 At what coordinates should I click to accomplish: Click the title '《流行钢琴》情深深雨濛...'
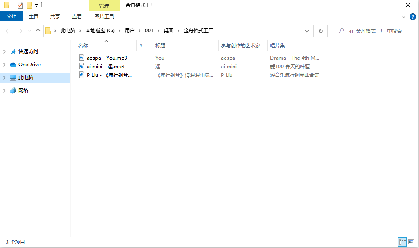click(185, 75)
